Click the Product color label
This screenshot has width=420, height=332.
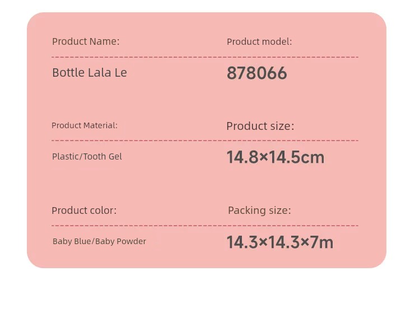pos(84,211)
